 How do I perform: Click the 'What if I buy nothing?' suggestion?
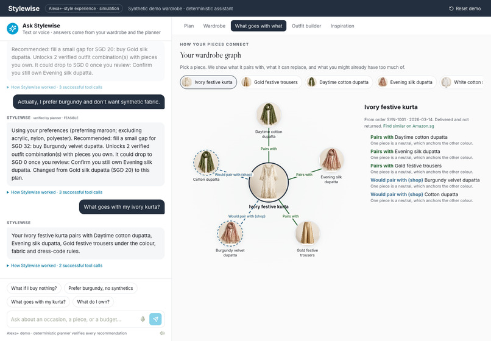(34, 288)
